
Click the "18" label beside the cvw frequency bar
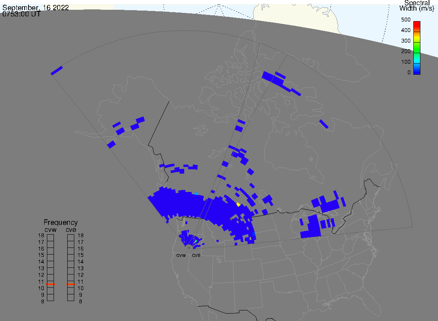point(41,235)
